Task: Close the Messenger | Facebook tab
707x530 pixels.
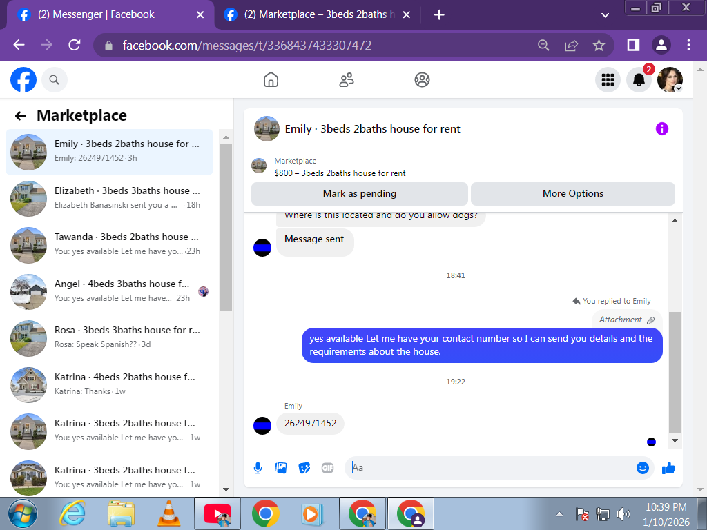Action: tap(200, 15)
